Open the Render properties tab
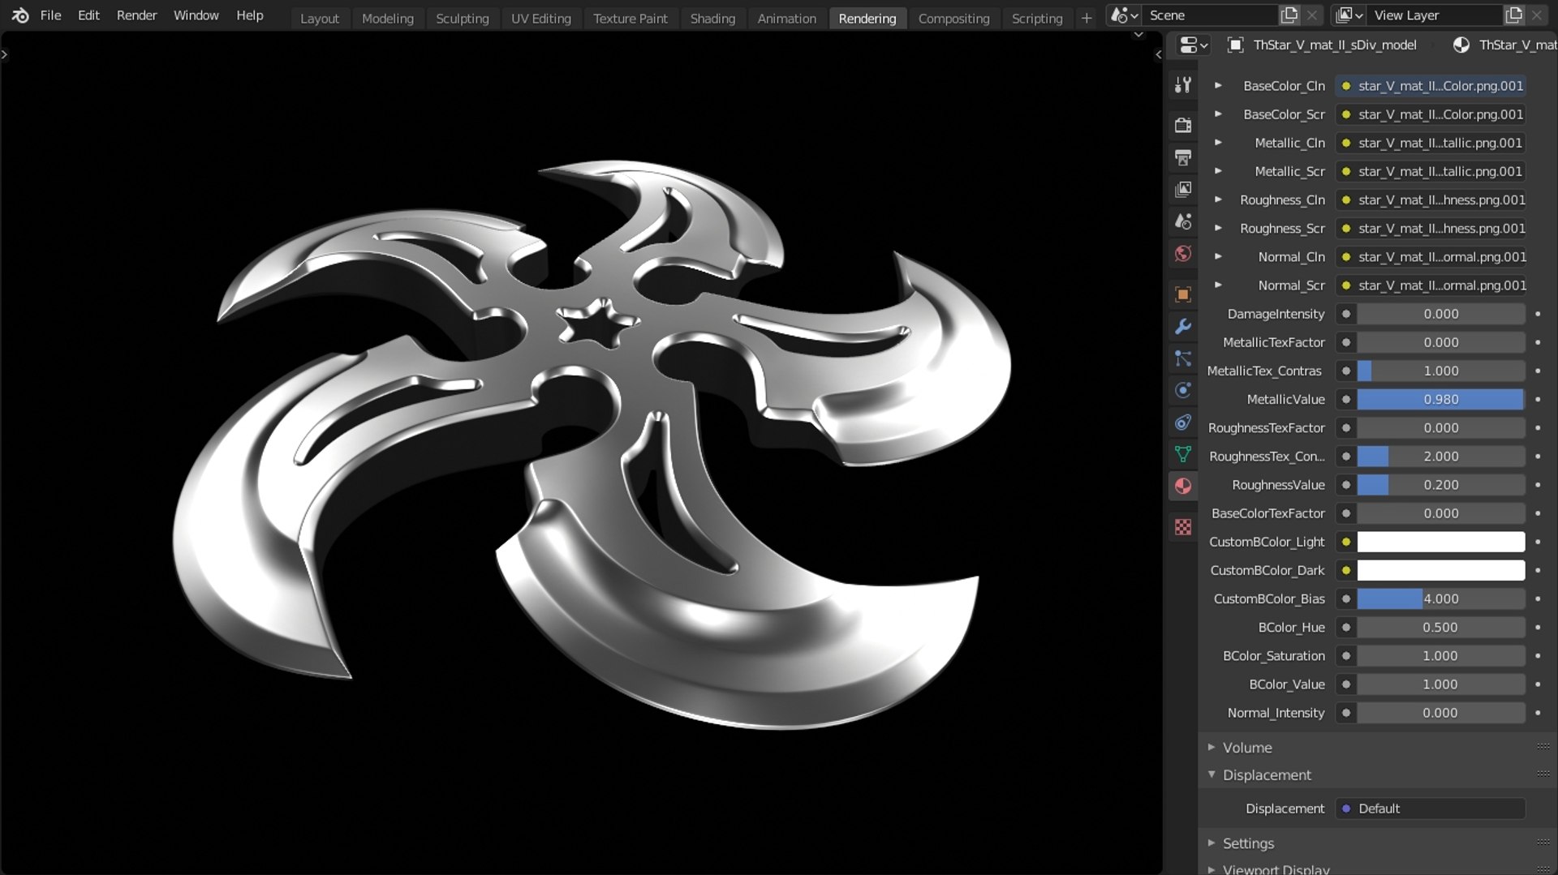Screen dimensions: 1558x875 click(1183, 125)
